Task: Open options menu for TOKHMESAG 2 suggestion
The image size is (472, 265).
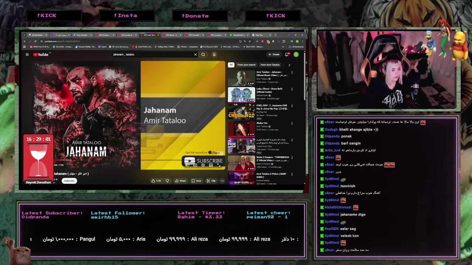Action: pos(292,158)
